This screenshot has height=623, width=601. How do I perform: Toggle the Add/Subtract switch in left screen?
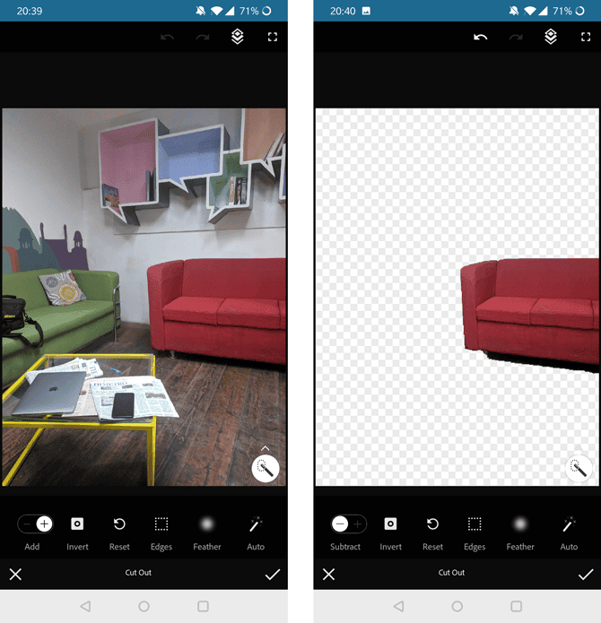[35, 524]
